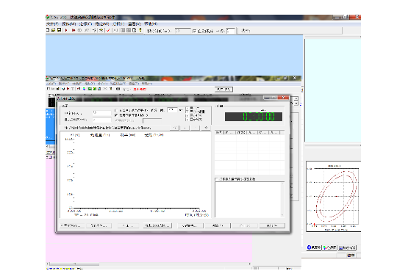
Task: Click the first input field in the dialog settings
Action: pyautogui.click(x=101, y=113)
